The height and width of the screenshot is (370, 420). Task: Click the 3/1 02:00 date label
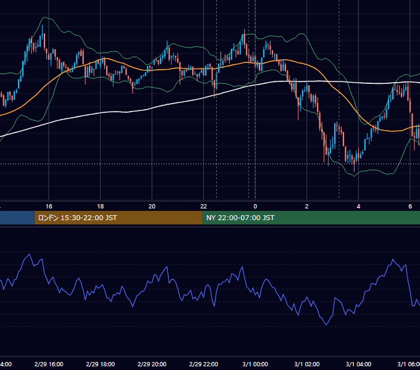coord(307,364)
